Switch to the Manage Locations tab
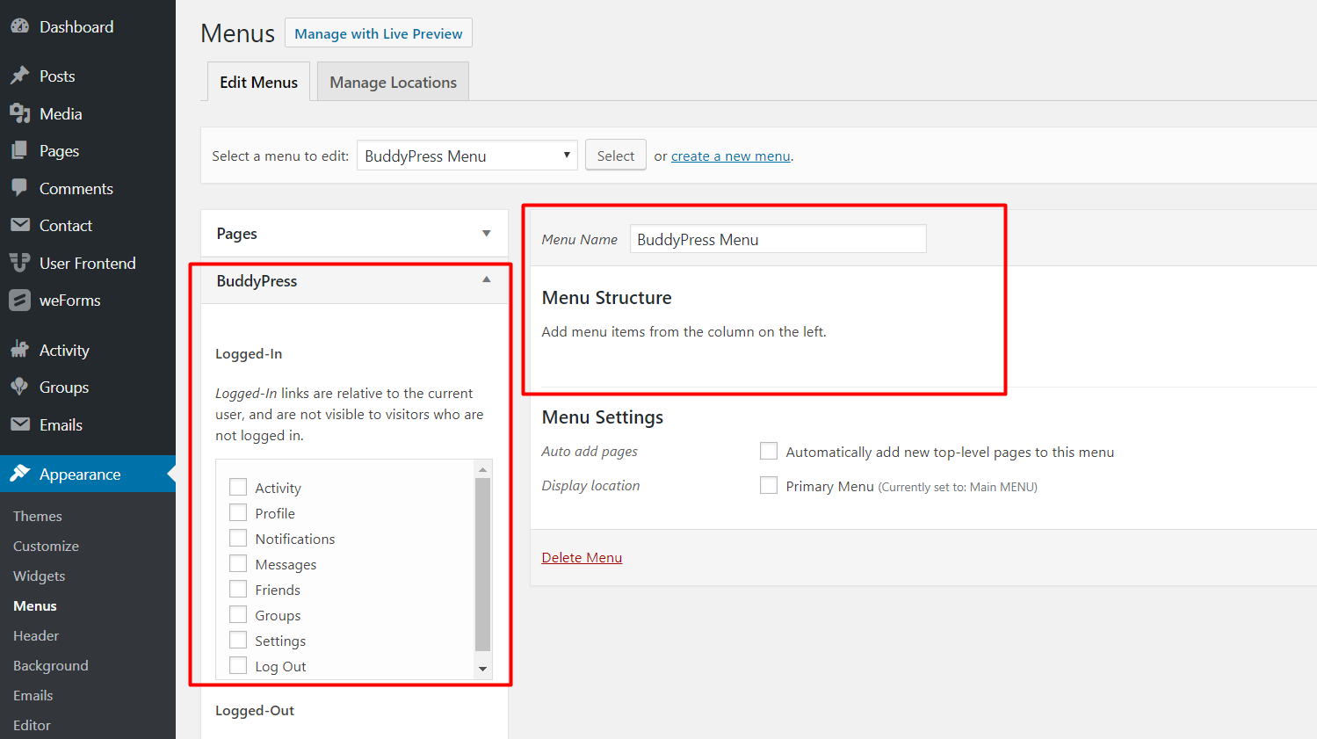 click(x=393, y=83)
